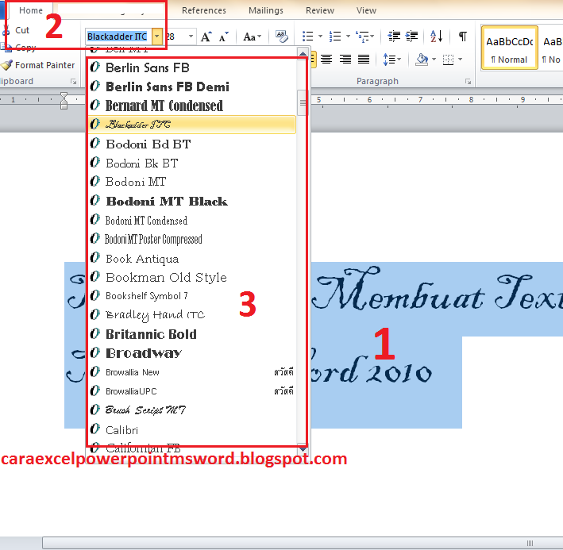Choose Britannic Bold font

click(192, 334)
